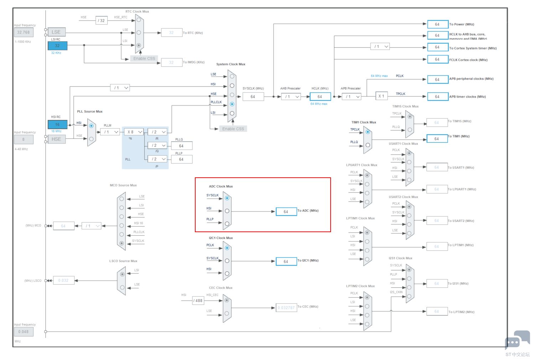
Task: Click Enable CSS under RTC Clock Mux
Action: [x=144, y=58]
